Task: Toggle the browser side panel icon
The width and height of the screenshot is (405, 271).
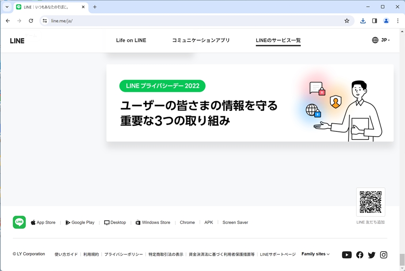Action: coord(374,21)
